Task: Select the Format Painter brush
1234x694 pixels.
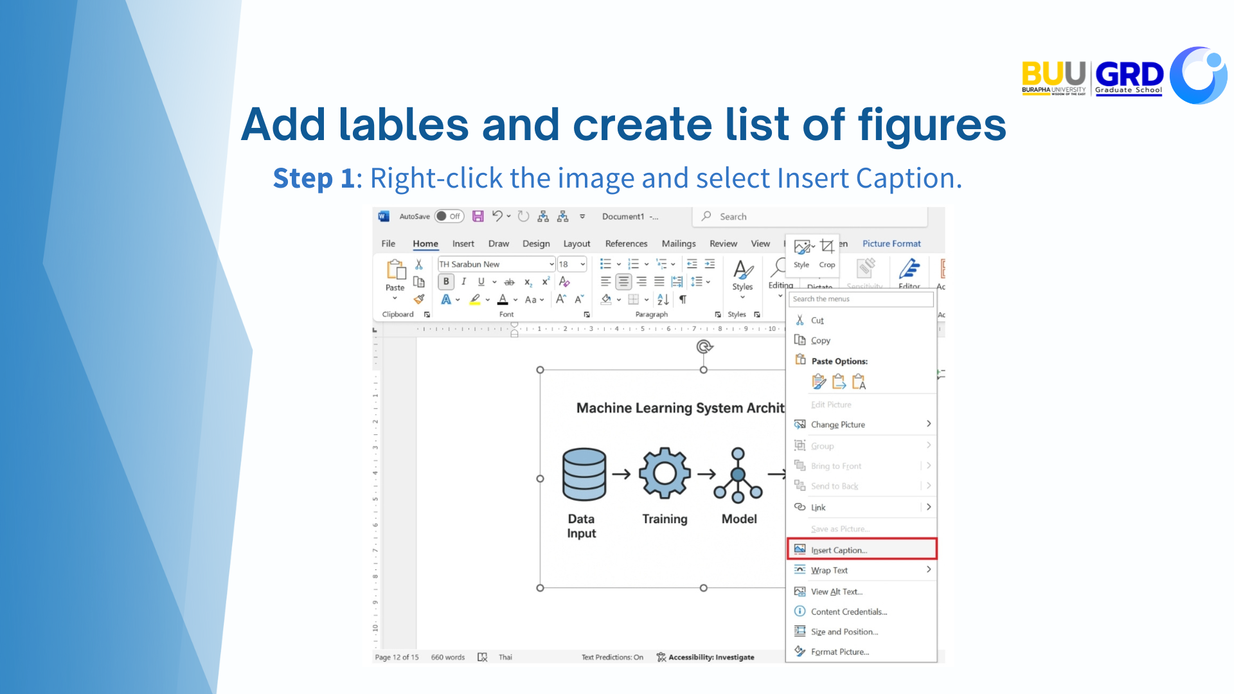Action: tap(419, 299)
